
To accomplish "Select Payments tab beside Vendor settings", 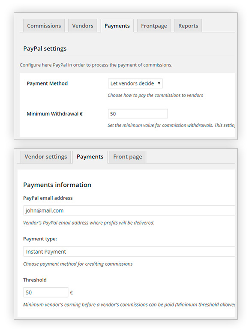I will pyautogui.click(x=90, y=157).
